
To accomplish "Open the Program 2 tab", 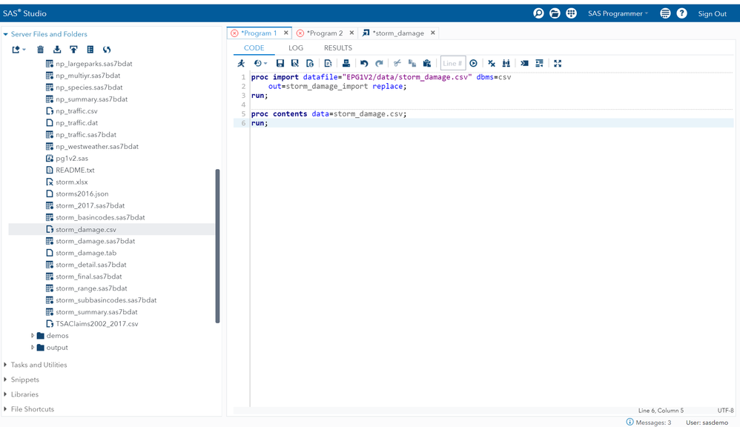I will pyautogui.click(x=324, y=33).
